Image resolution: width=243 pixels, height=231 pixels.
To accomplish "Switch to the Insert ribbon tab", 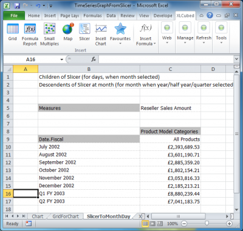I will tap(50, 16).
